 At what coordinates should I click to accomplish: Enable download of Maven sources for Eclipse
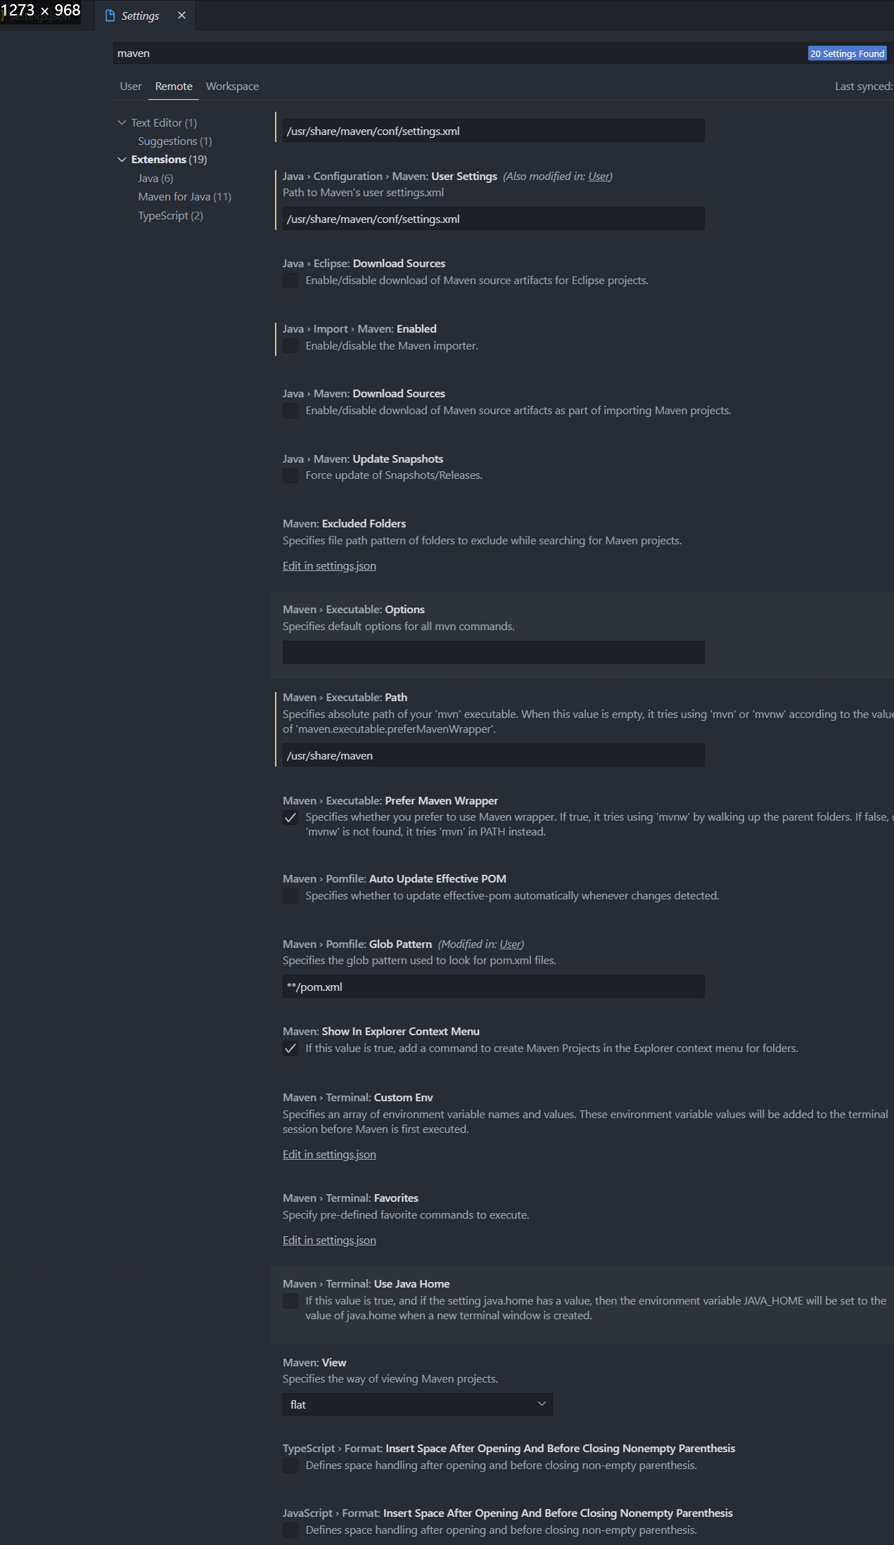[x=290, y=281]
